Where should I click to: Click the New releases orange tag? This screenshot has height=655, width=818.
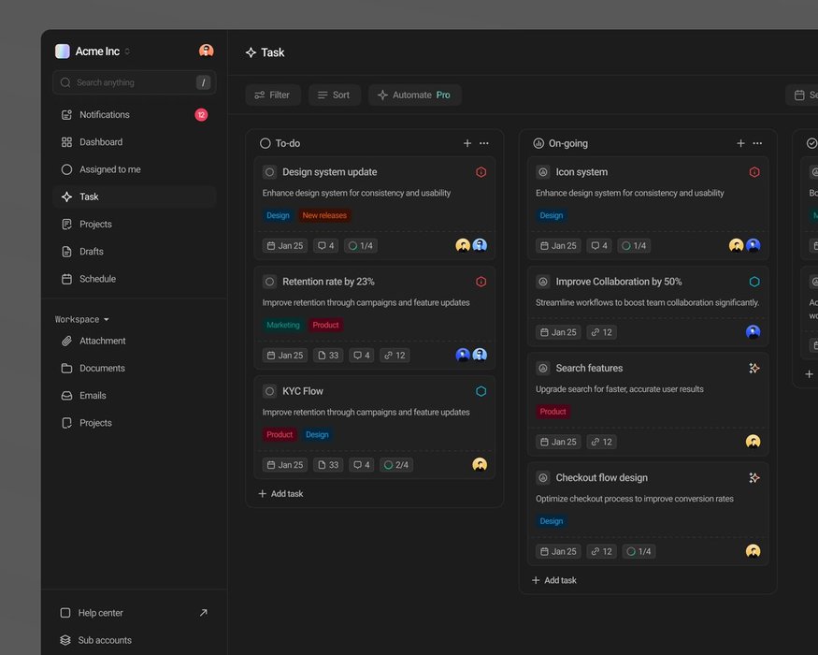[324, 215]
